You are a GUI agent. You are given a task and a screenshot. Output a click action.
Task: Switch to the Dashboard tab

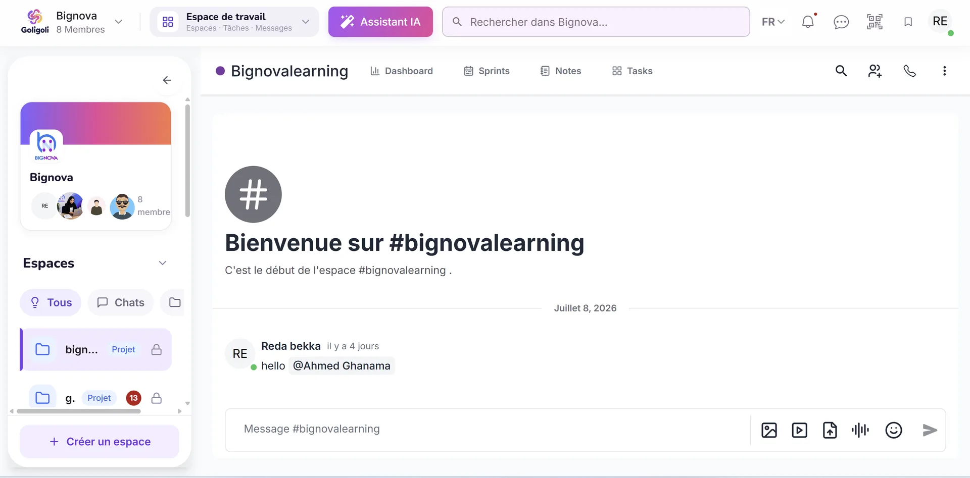(x=402, y=71)
